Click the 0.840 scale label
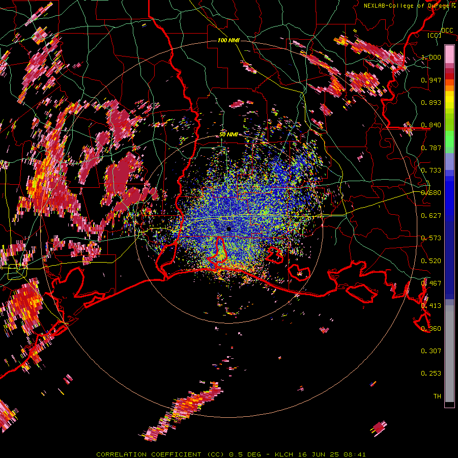Screen dimensions: 458x458 pyautogui.click(x=431, y=125)
